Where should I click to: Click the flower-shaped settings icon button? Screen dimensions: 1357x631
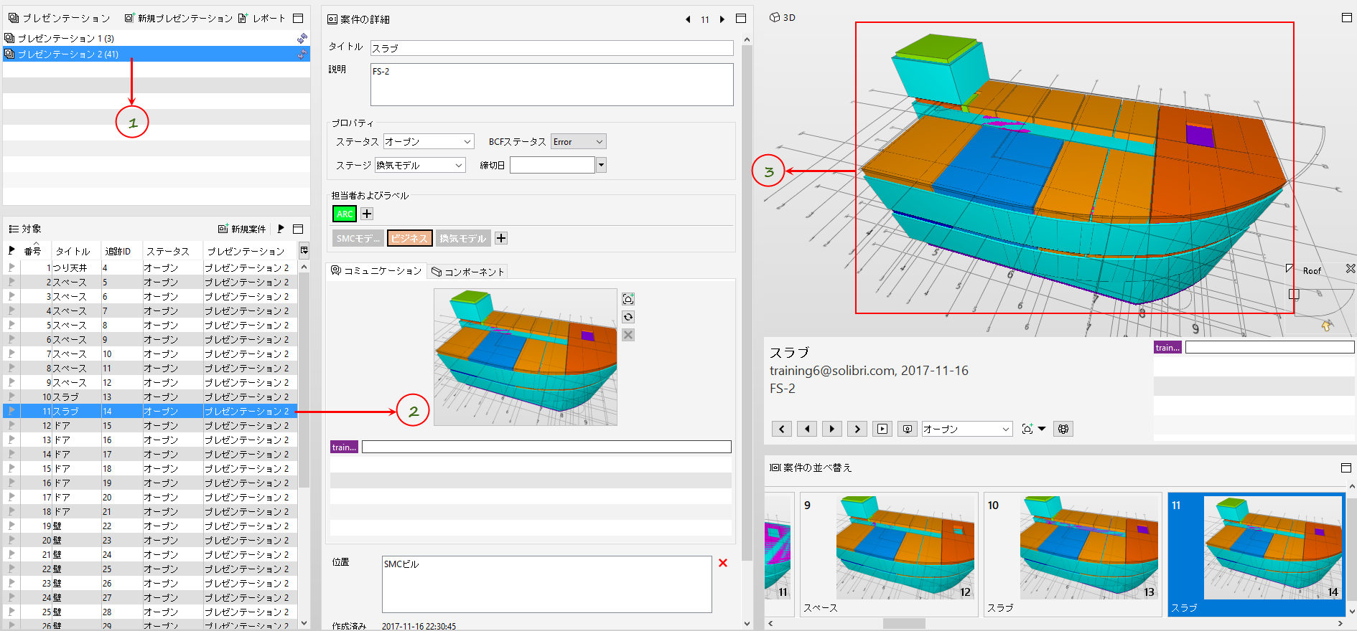pyautogui.click(x=1063, y=429)
